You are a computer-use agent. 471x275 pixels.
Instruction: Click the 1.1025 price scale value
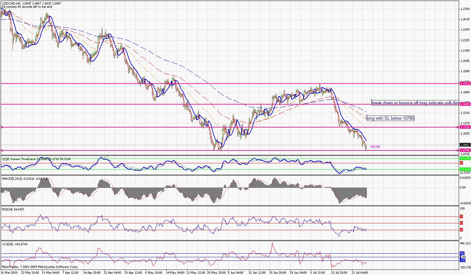(x=465, y=134)
